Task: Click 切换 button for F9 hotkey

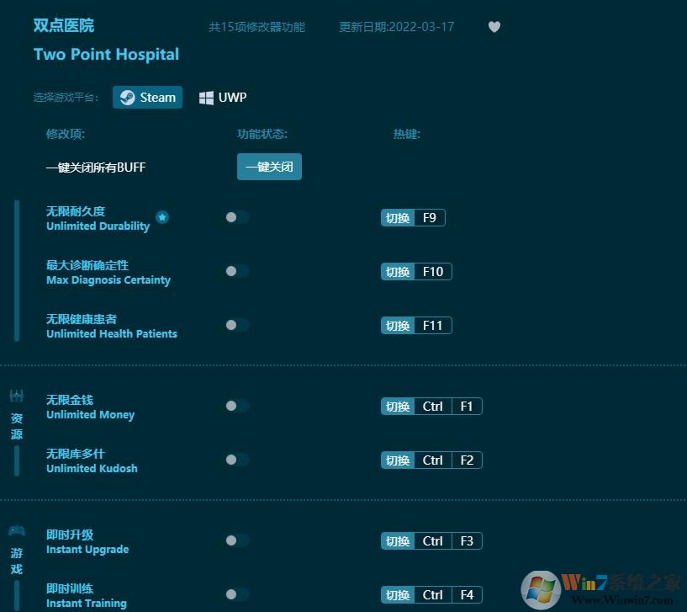Action: coord(398,217)
